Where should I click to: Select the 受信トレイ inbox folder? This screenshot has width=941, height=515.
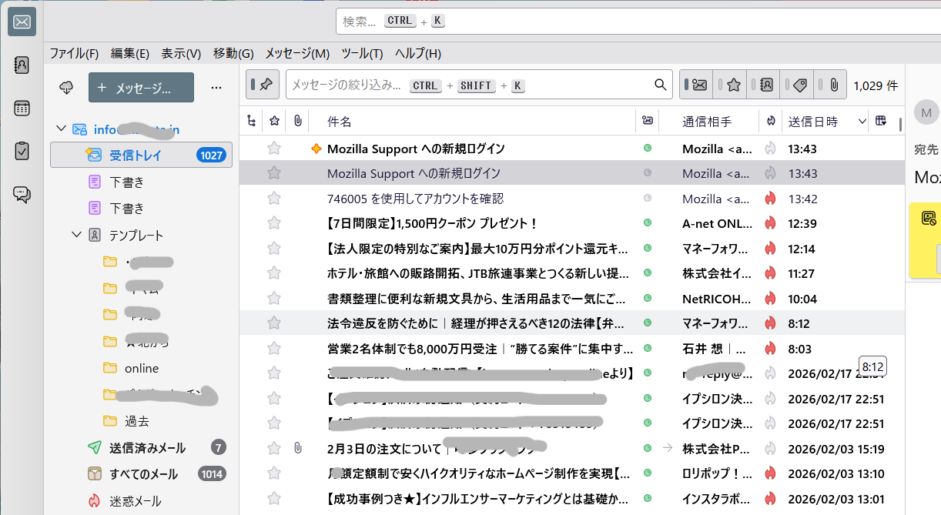(x=141, y=155)
